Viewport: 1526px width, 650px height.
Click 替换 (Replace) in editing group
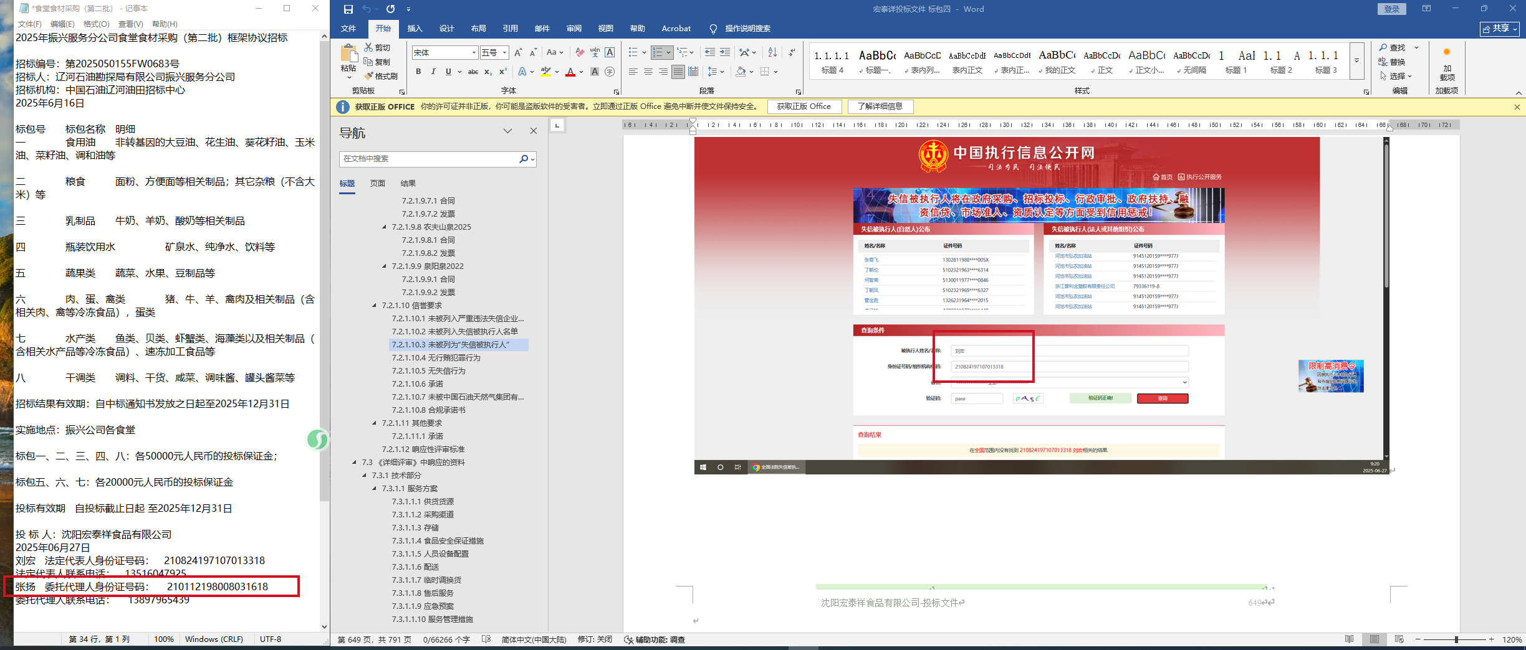[1392, 62]
